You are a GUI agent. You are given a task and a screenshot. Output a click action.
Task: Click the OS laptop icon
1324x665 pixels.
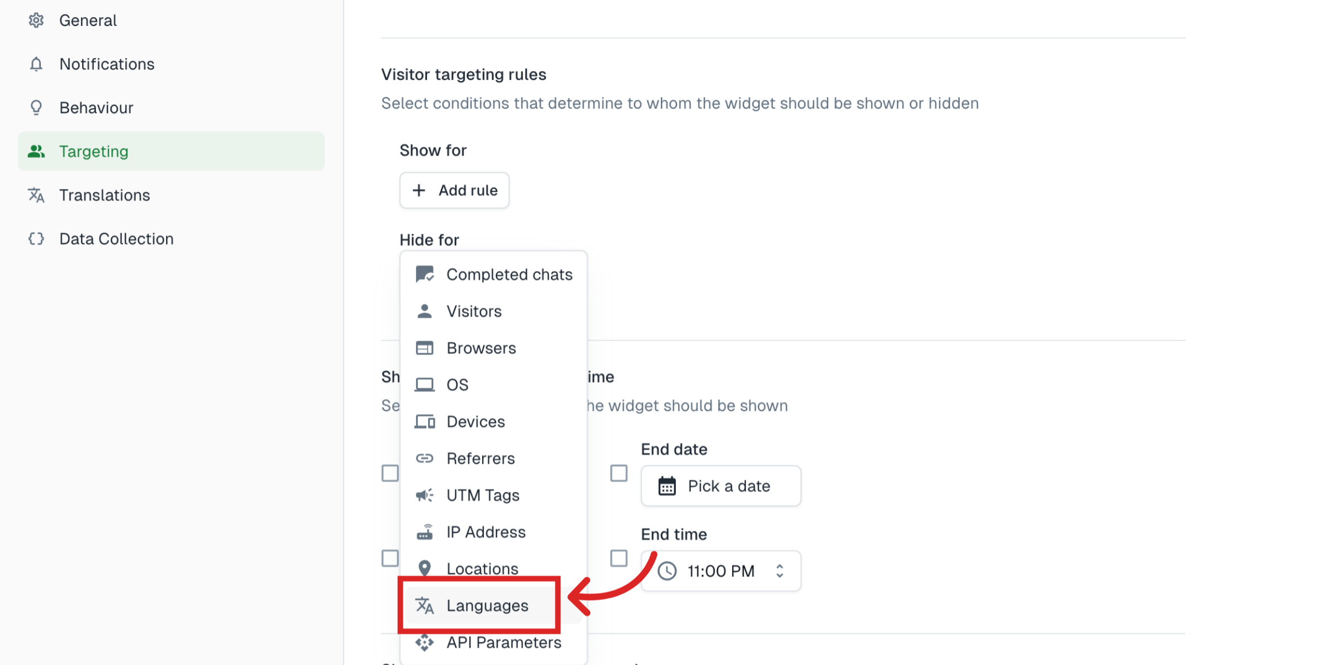(x=424, y=384)
